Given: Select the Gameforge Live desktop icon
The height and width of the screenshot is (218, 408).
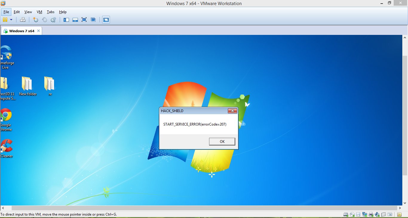Looking at the screenshot, I should click(x=6, y=58).
